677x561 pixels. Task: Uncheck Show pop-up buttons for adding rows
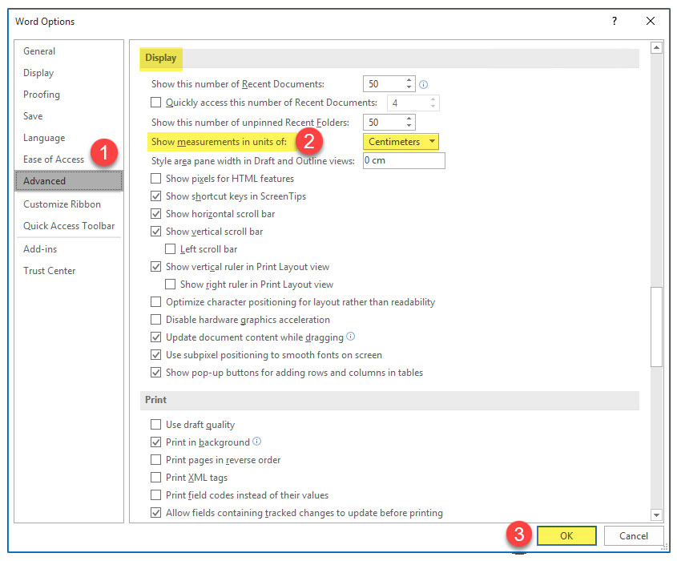[155, 373]
